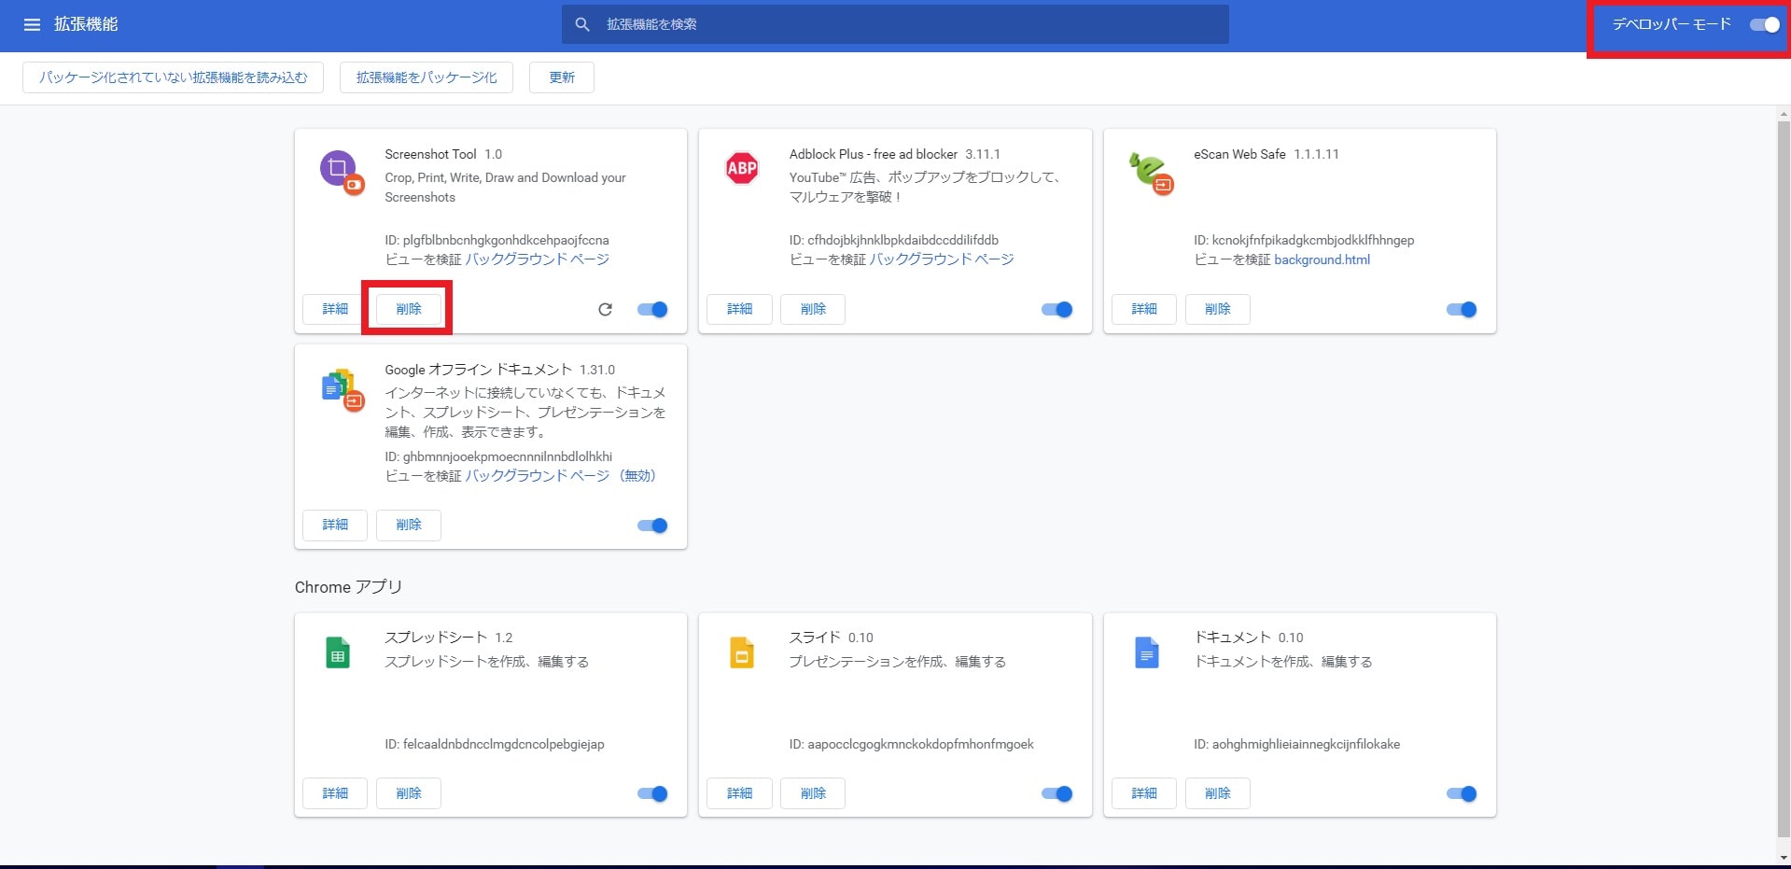Load an unpackaged extension button
Screen dimensions: 1791x869
tap(173, 77)
